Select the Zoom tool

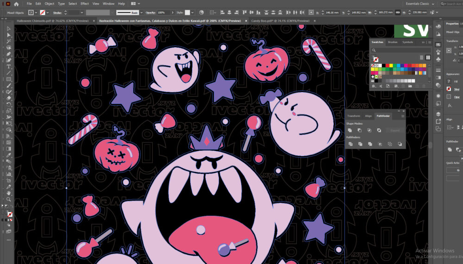pos(8,199)
